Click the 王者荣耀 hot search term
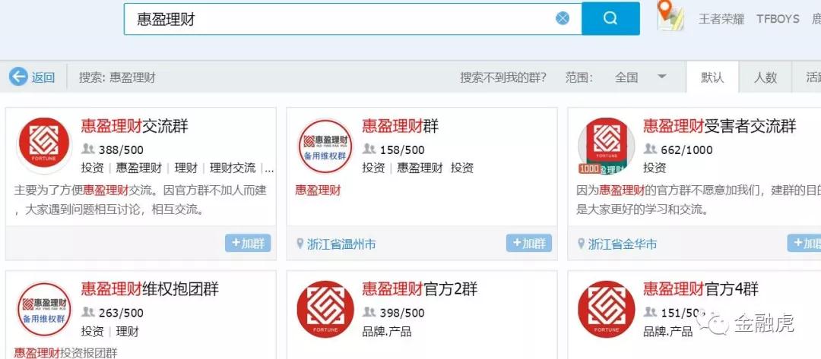 point(721,19)
